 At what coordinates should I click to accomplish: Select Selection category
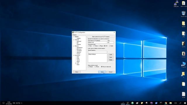[x=79, y=52]
